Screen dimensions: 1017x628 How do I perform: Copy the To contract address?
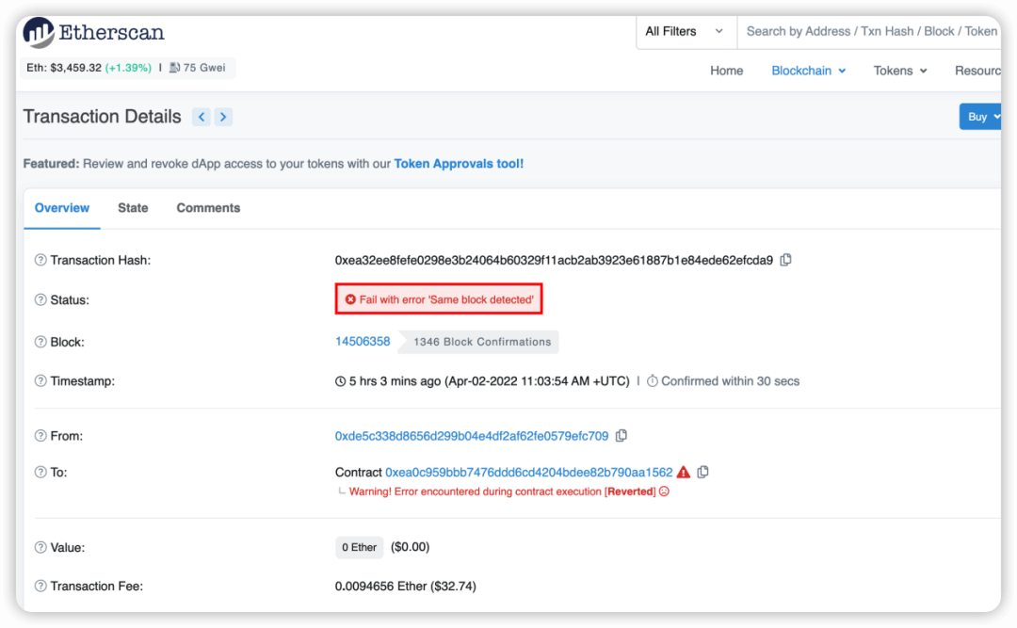(x=703, y=472)
